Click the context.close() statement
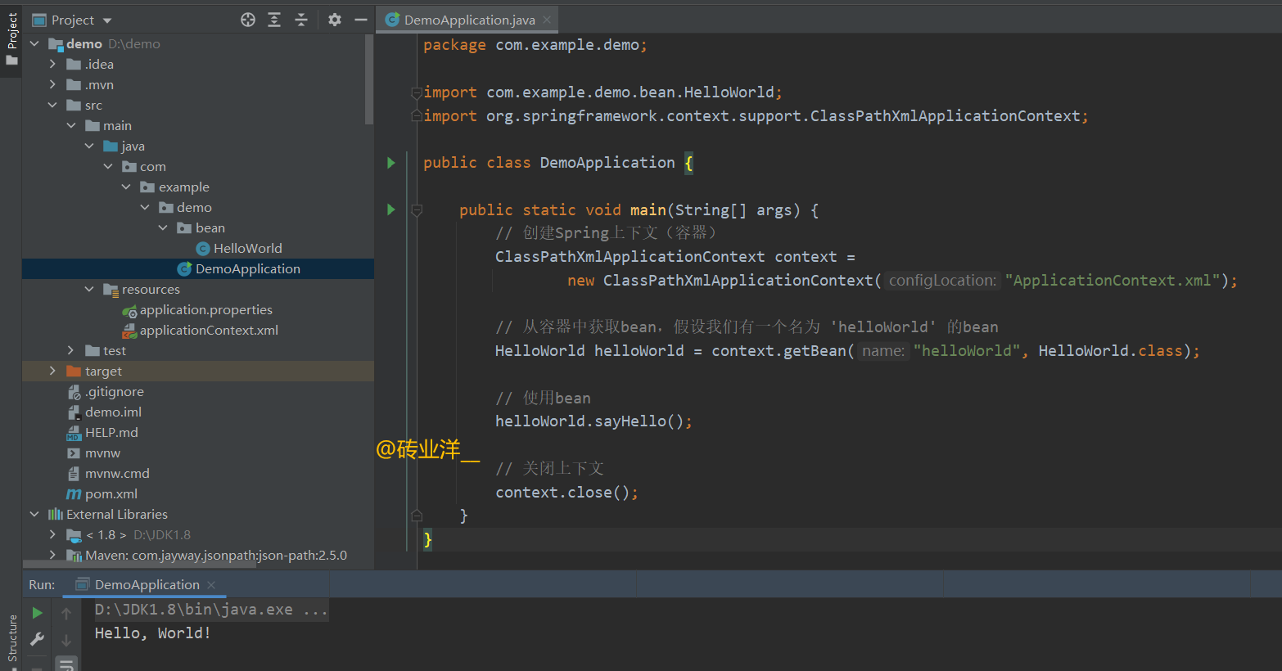1282x671 pixels. [567, 493]
